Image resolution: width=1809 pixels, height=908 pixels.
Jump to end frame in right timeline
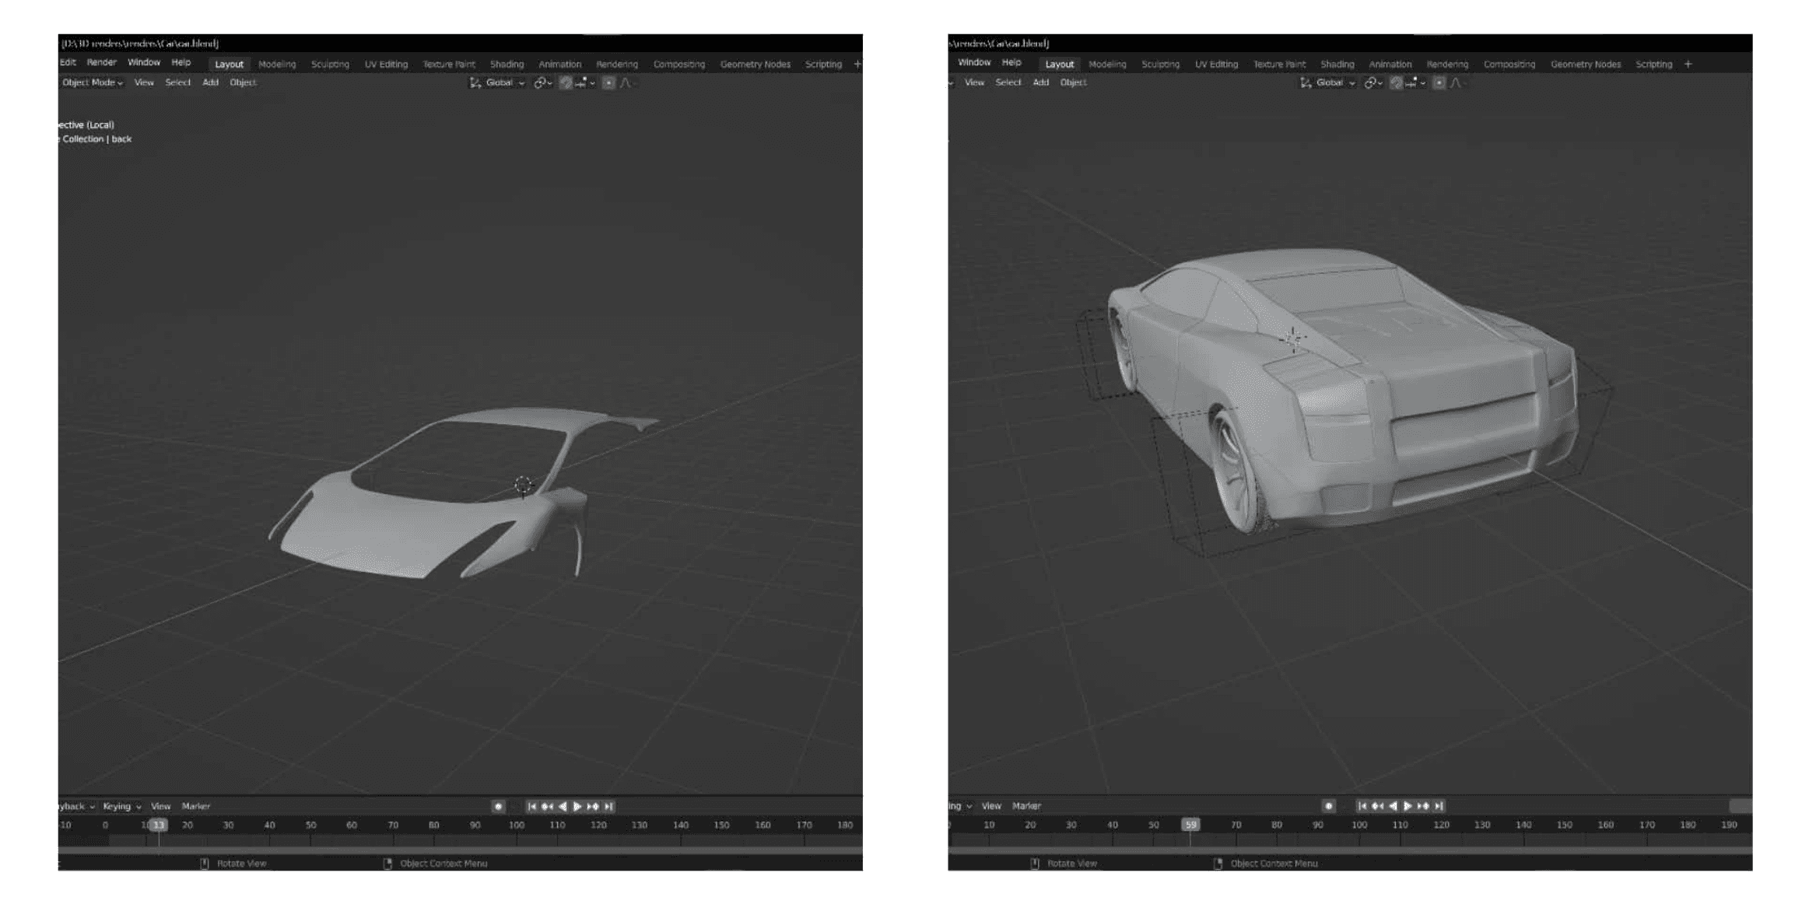coord(1439,806)
